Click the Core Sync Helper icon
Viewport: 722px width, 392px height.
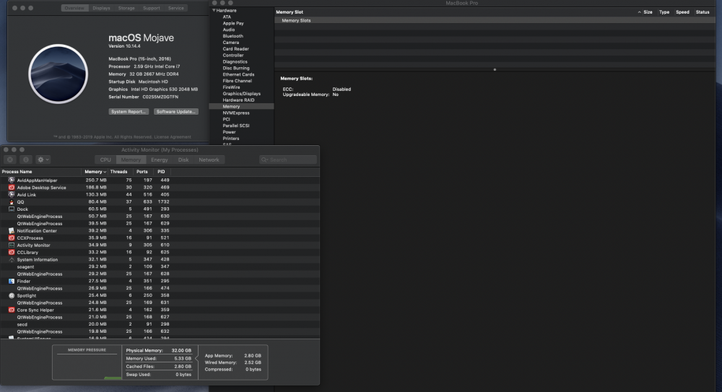pyautogui.click(x=12, y=310)
